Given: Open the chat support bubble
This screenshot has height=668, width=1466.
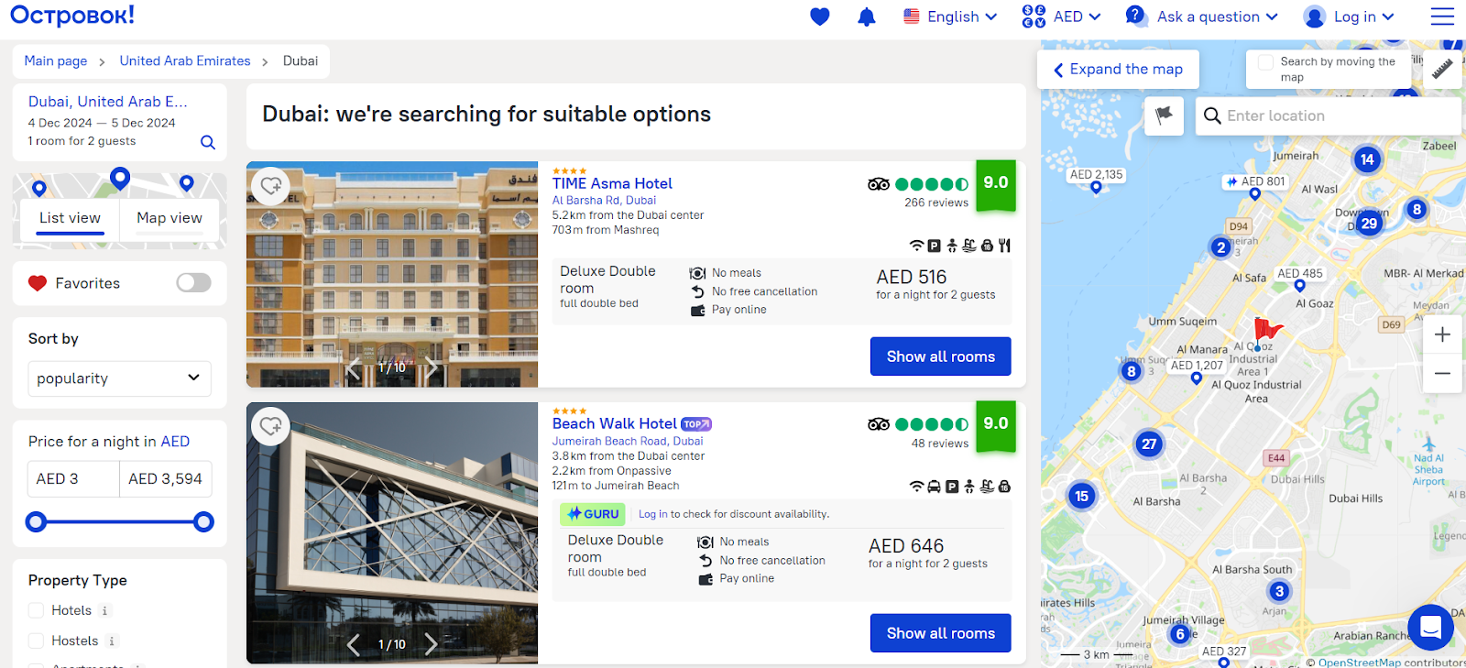Looking at the screenshot, I should 1430,627.
